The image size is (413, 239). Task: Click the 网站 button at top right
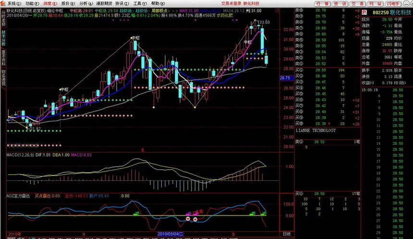click(x=375, y=4)
